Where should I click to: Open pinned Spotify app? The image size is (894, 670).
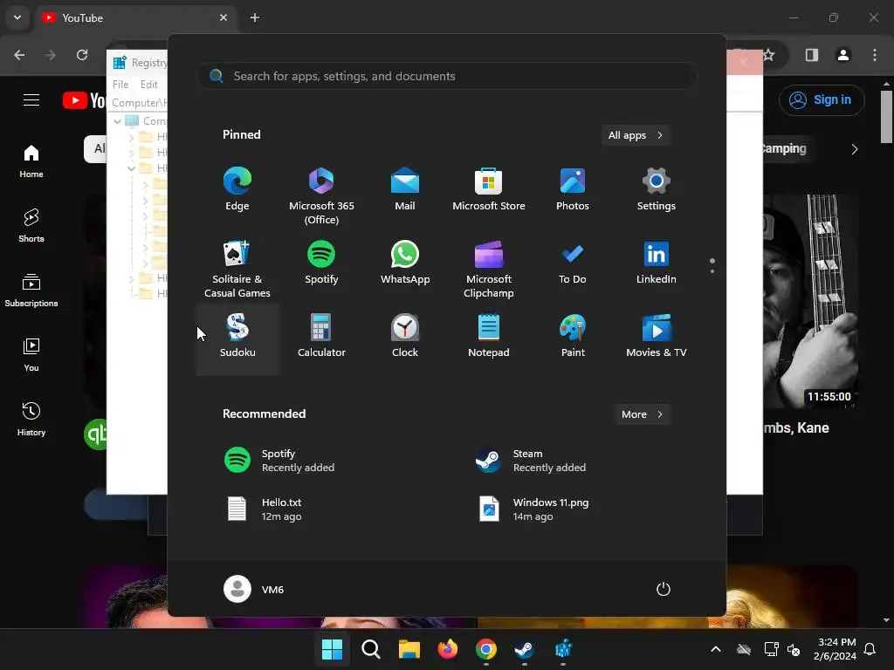click(321, 263)
